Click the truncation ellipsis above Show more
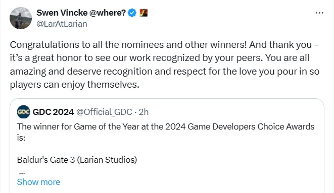 click(22, 173)
